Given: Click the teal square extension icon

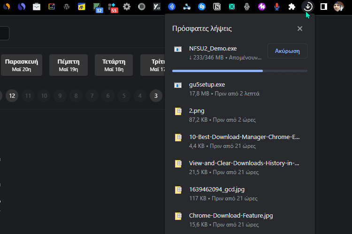Looking at the screenshot, I should coord(232,7).
